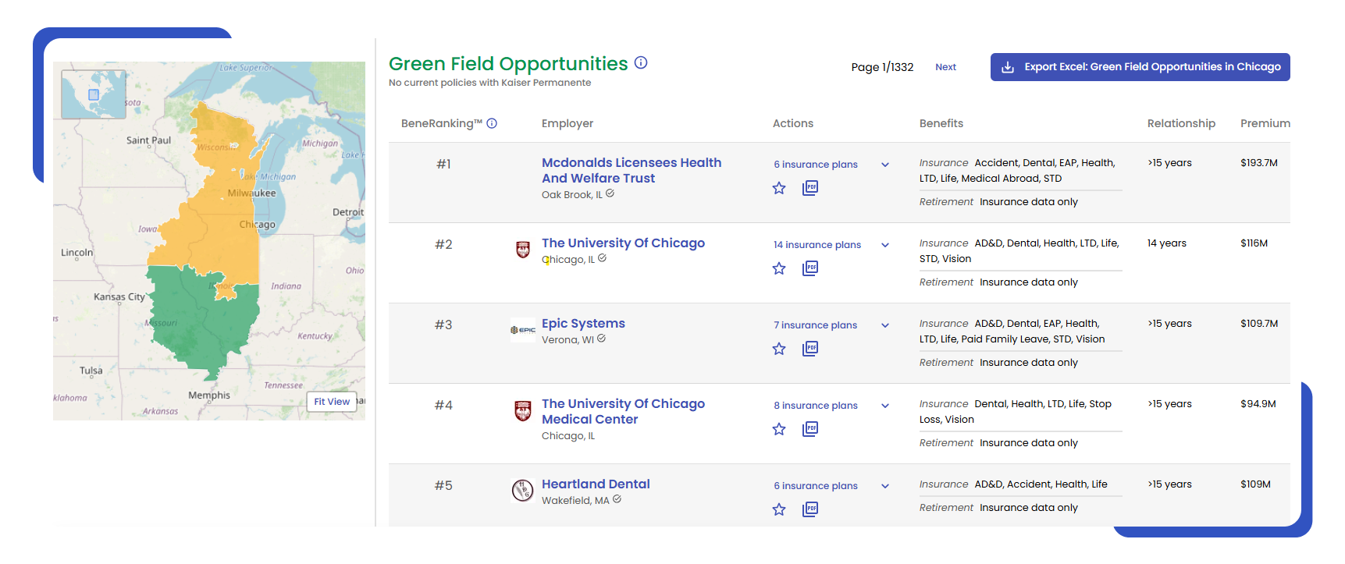Viewport: 1345px width, 564px height.
Task: Click Page 1/1332 indicator
Action: pyautogui.click(x=882, y=67)
